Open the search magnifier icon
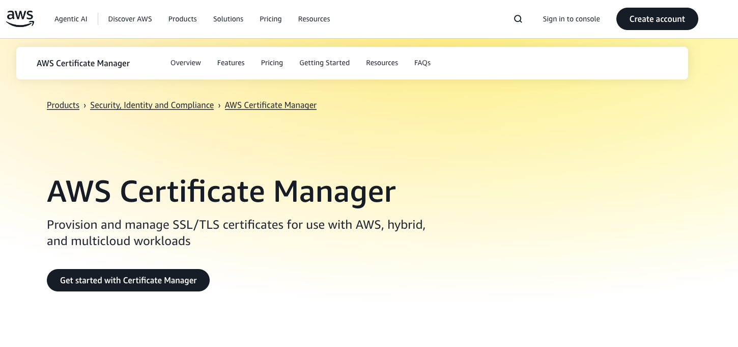738x347 pixels. 518,19
